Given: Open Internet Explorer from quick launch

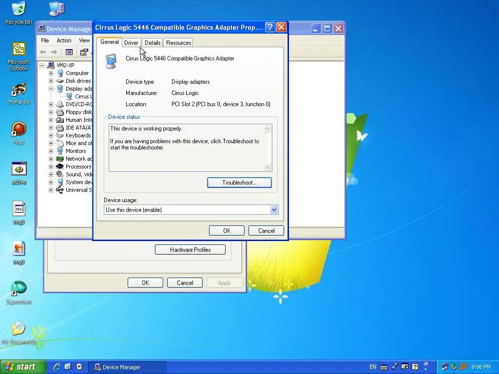Looking at the screenshot, I should coord(58,367).
